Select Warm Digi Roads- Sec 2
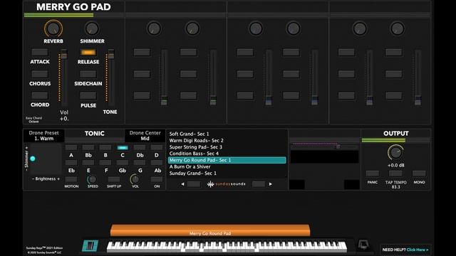Image resolution: width=456 pixels, height=256 pixels. tap(227, 141)
